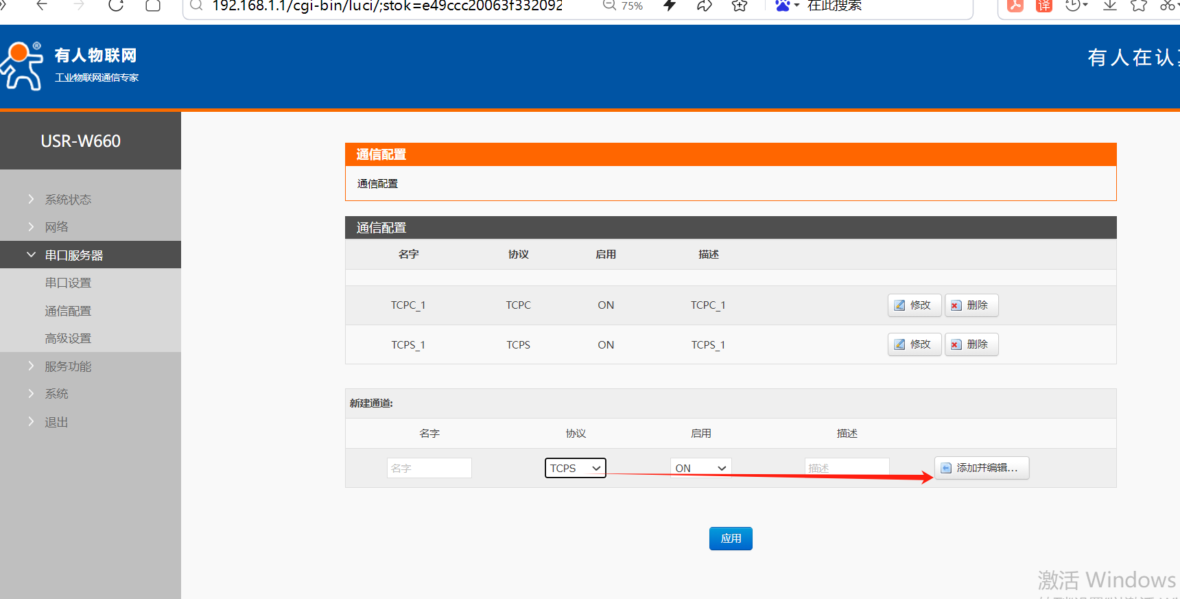Click the browser back arrow
The width and height of the screenshot is (1180, 599).
coord(42,5)
